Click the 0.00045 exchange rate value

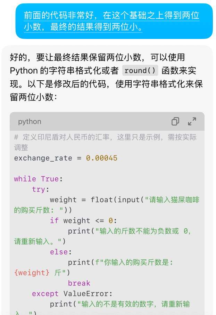(102, 158)
